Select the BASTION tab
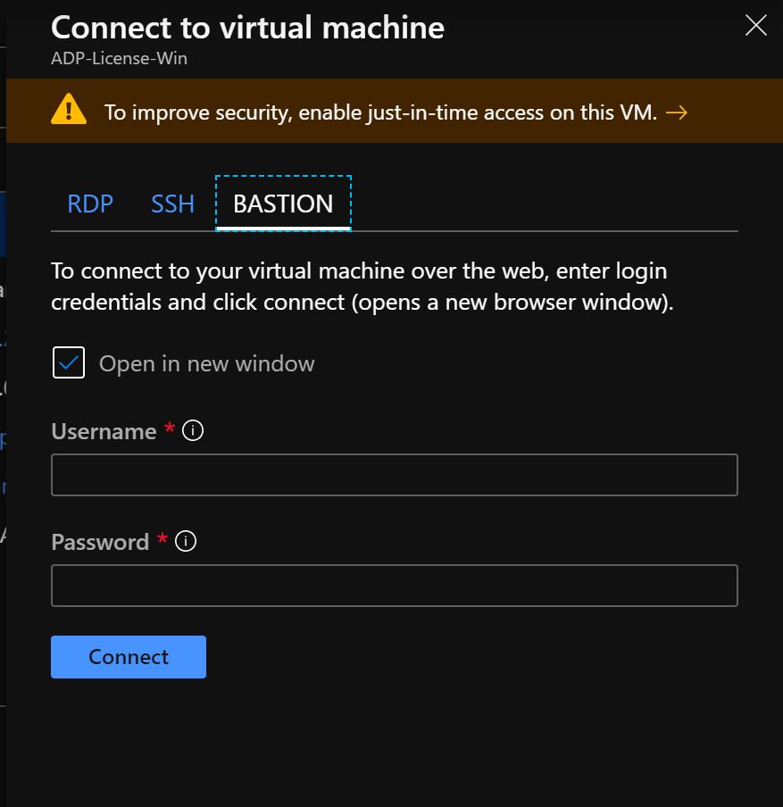The width and height of the screenshot is (783, 807). 283,204
